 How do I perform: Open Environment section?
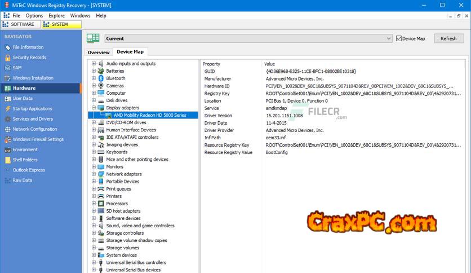(25, 149)
